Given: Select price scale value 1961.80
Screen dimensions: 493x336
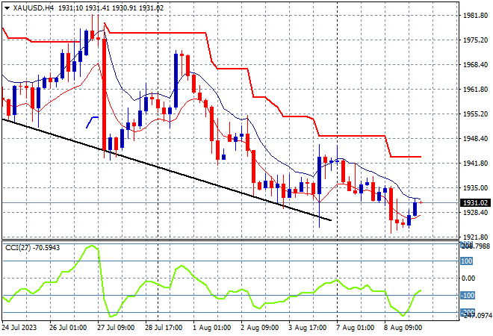Looking at the screenshot, I should pyautogui.click(x=475, y=90).
